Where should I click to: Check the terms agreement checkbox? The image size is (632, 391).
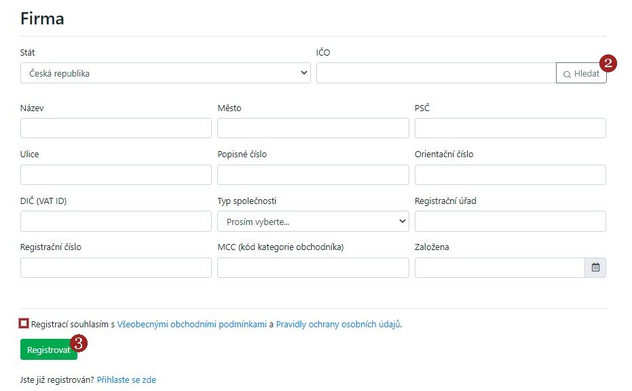click(x=23, y=324)
